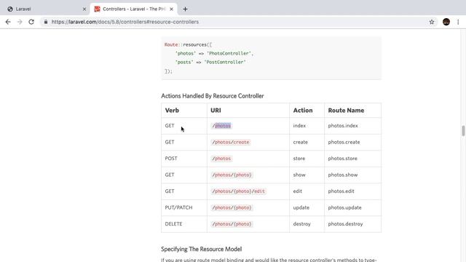Click the browser forward arrow
The height and width of the screenshot is (262, 466).
20,22
